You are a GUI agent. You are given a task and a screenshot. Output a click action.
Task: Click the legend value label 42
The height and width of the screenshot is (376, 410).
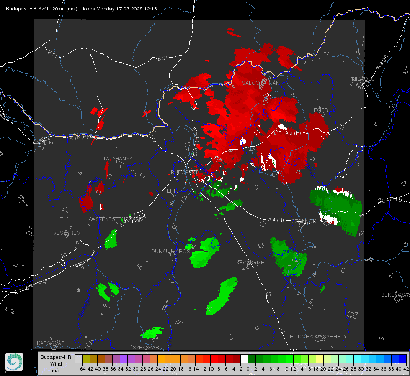406,369
